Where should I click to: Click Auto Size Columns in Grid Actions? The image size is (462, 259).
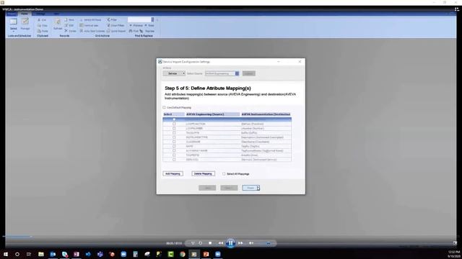[92, 31]
